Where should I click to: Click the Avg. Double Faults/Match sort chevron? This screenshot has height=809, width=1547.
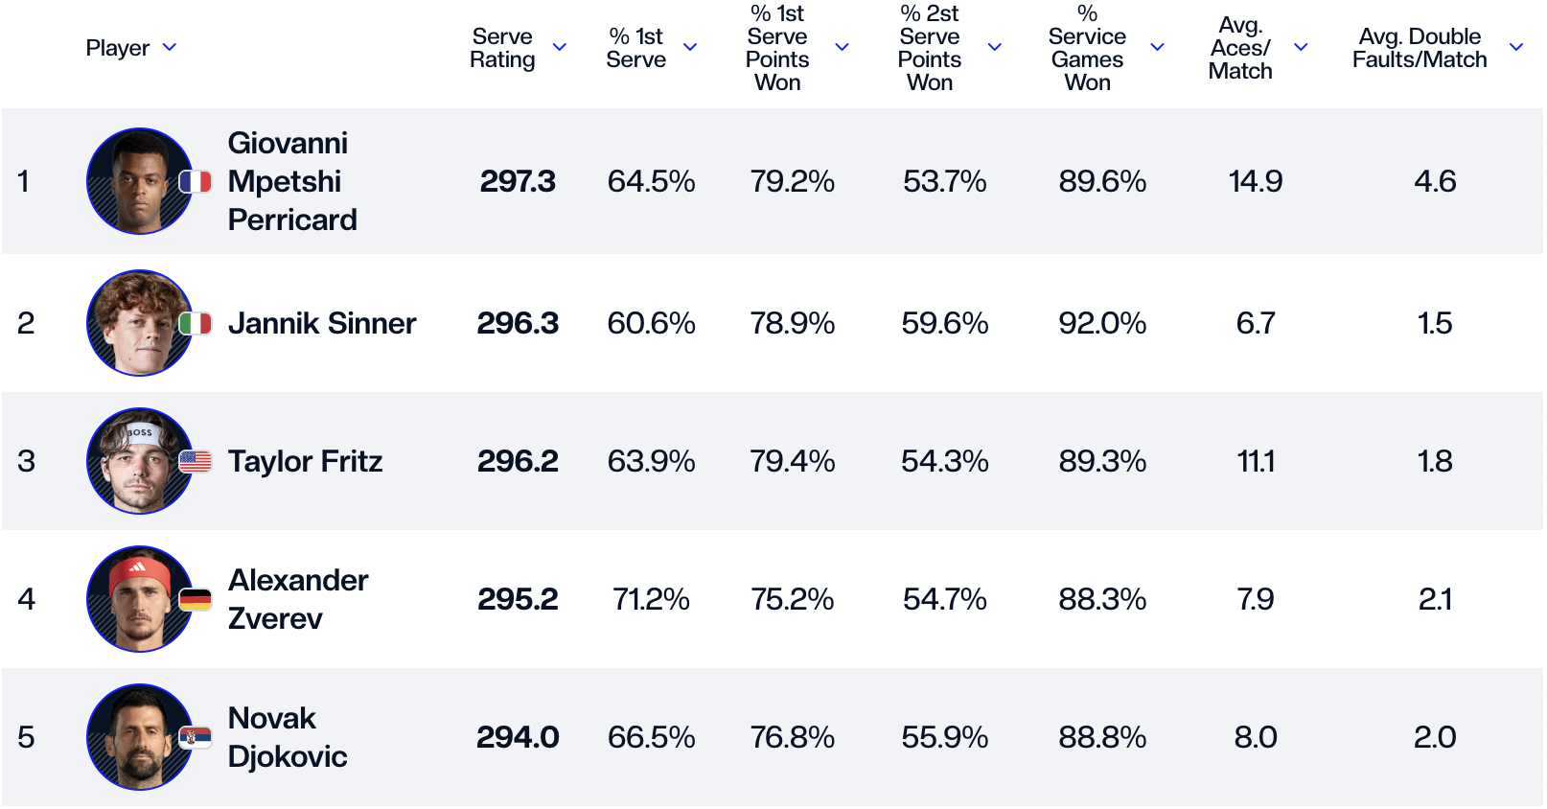point(1516,47)
